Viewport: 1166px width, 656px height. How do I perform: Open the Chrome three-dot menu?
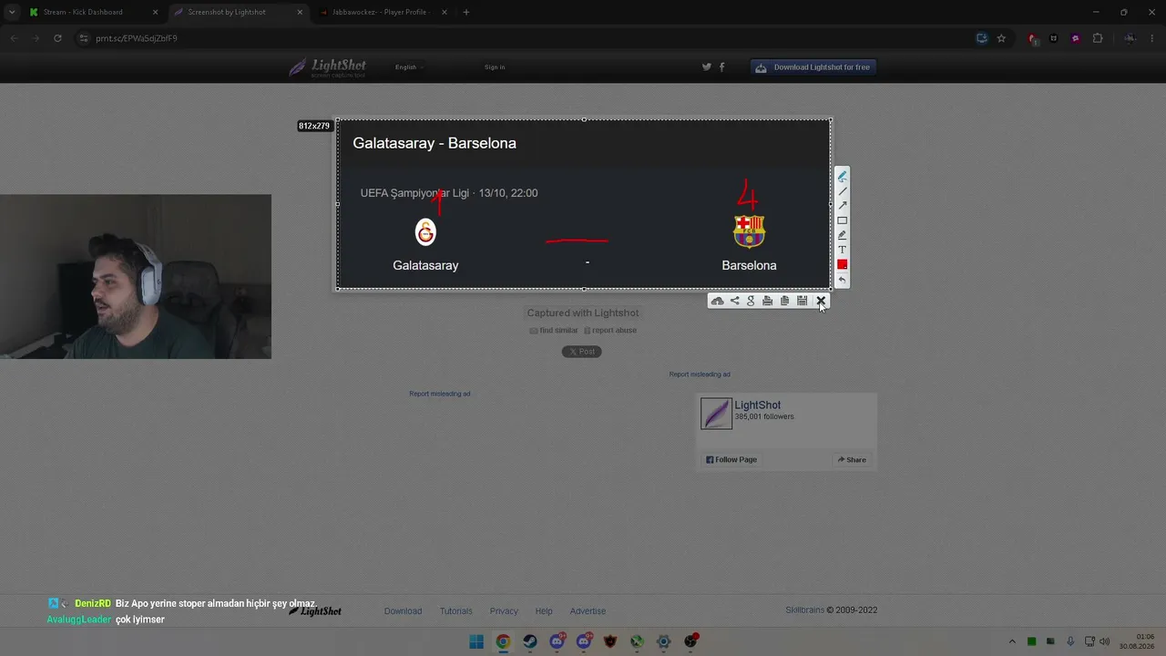(x=1153, y=38)
